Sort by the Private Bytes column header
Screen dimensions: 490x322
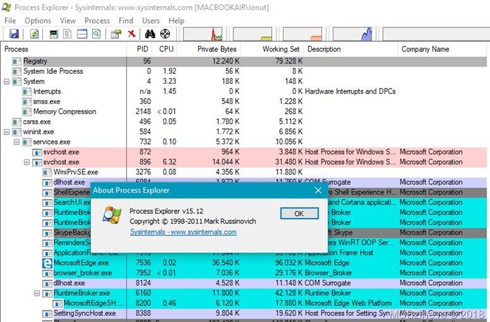click(x=216, y=49)
